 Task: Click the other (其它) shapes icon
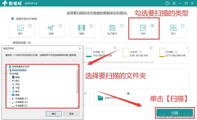click(173, 28)
